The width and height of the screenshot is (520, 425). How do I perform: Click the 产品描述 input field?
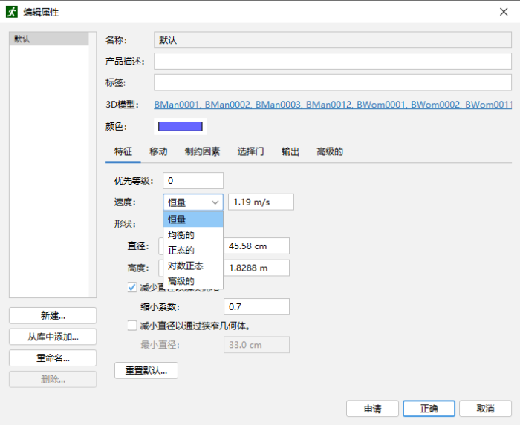pos(333,61)
